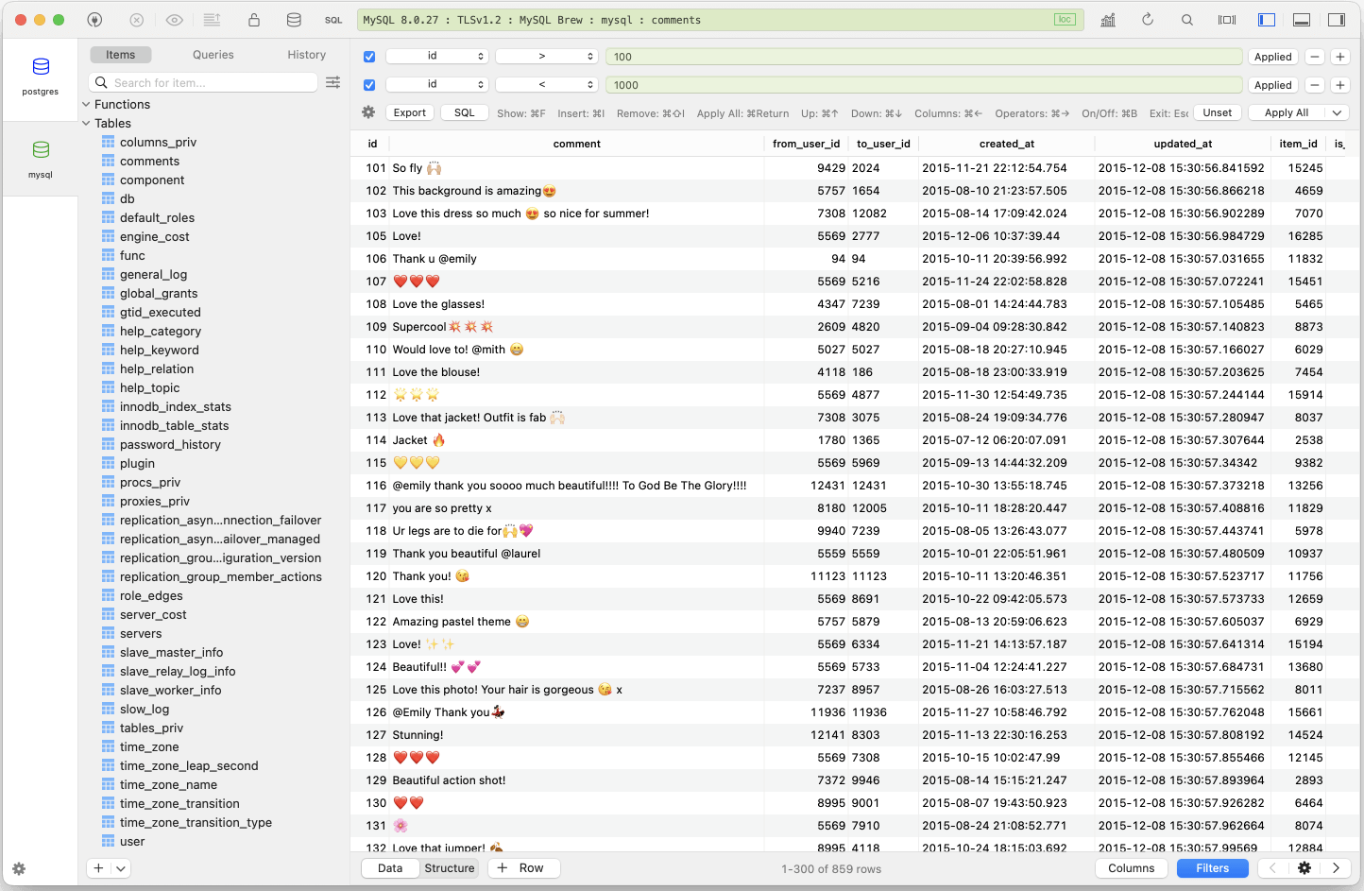Uncheck the second filter row checkbox

tap(369, 85)
